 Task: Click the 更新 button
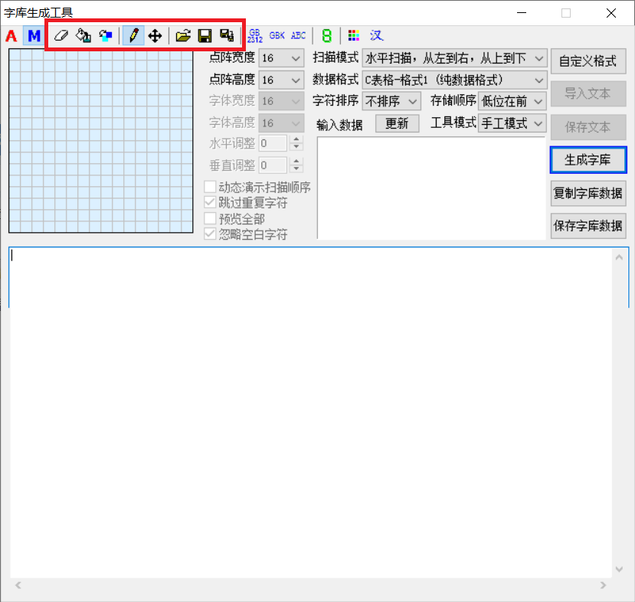[397, 123]
